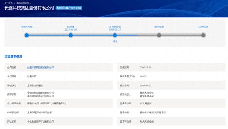The width and height of the screenshot is (228, 129).
Task: Click the 会计师事务所 row label
Action: (14, 103)
